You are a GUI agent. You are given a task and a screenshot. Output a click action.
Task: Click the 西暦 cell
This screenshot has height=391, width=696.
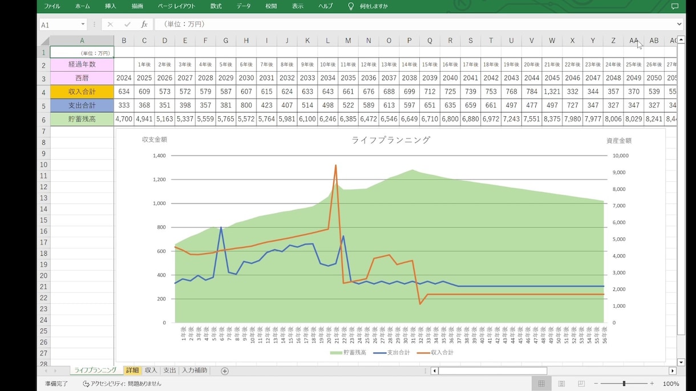pos(82,78)
